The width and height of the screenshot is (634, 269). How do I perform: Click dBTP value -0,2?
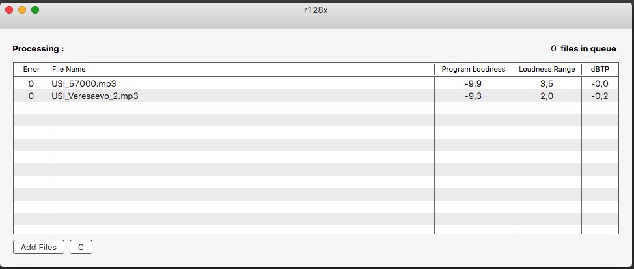tap(600, 96)
